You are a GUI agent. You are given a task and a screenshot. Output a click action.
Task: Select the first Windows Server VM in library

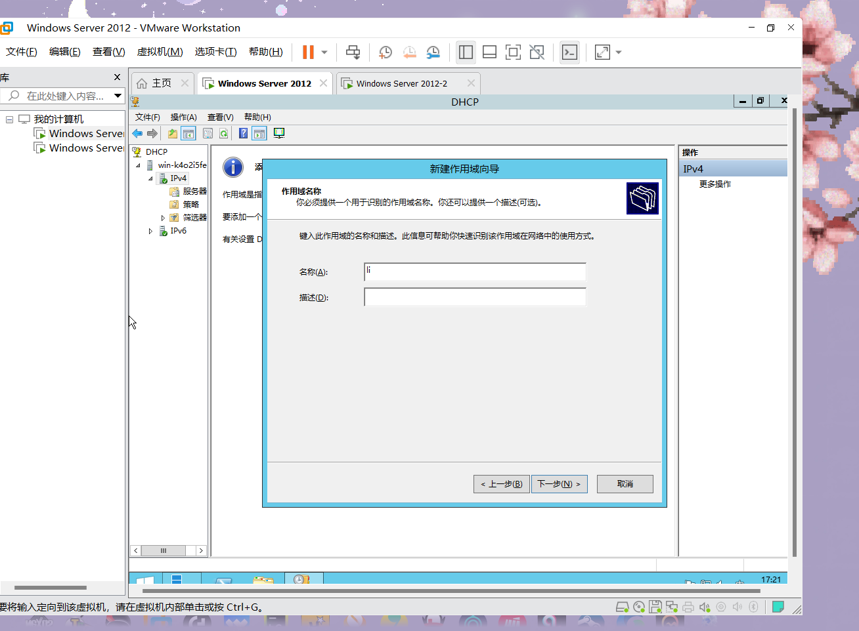click(79, 134)
